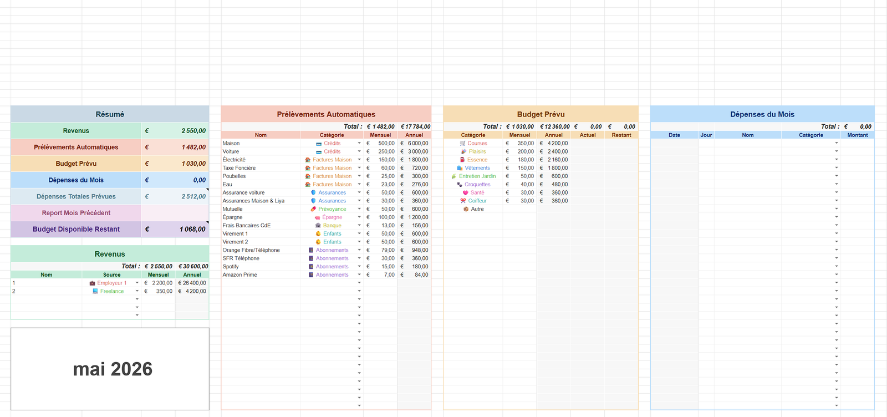Image resolution: width=887 pixels, height=417 pixels.
Task: Click the Abonnements icon in Orange Fibre/Téléphone row
Action: click(311, 250)
